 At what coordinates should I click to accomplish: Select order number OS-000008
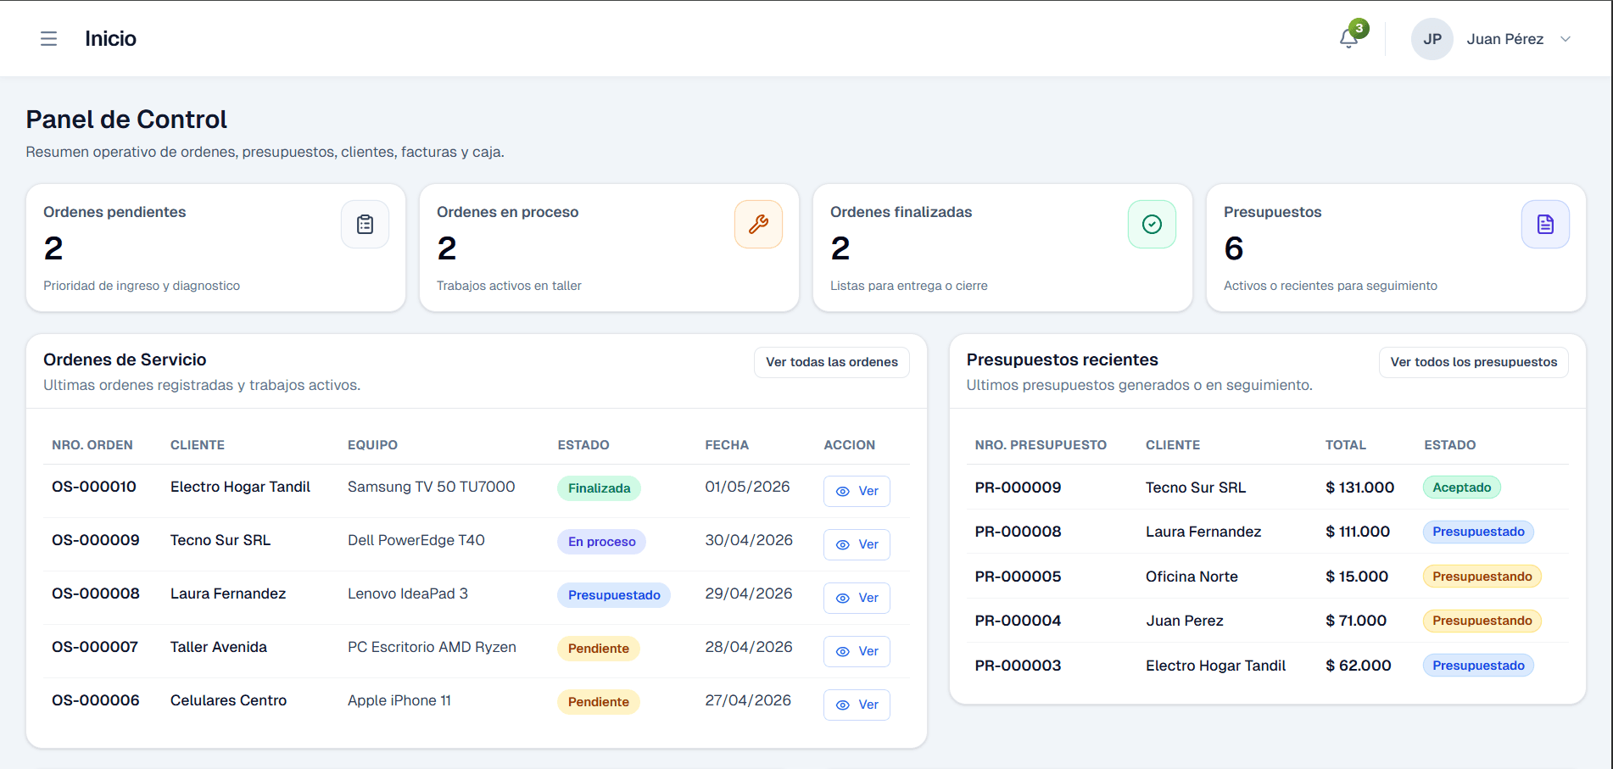pyautogui.click(x=96, y=593)
